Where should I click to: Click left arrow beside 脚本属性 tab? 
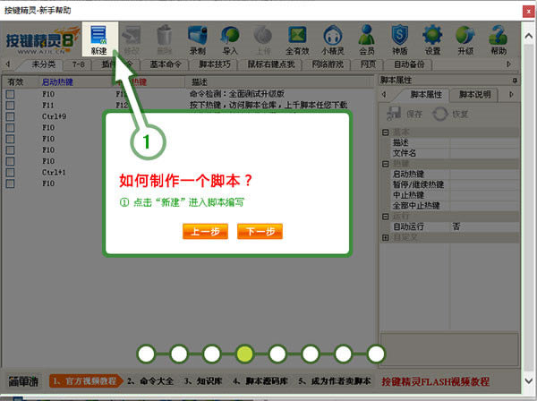click(x=384, y=94)
